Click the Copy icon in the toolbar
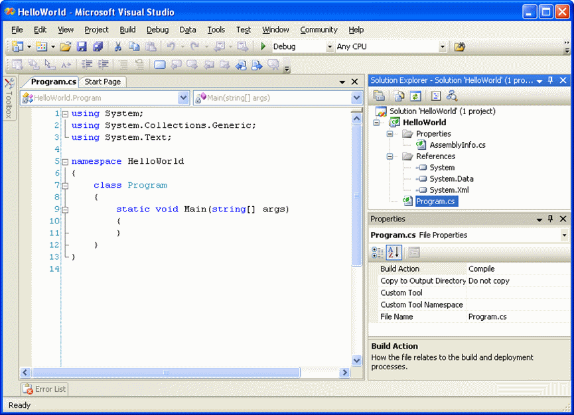The image size is (574, 415). pyautogui.click(x=134, y=46)
